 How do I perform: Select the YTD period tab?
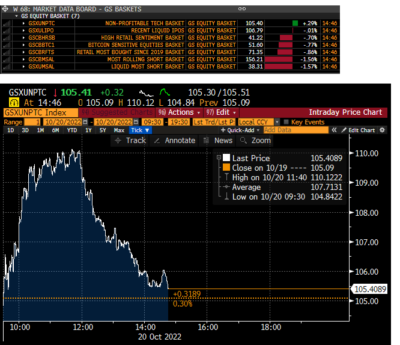[72, 130]
